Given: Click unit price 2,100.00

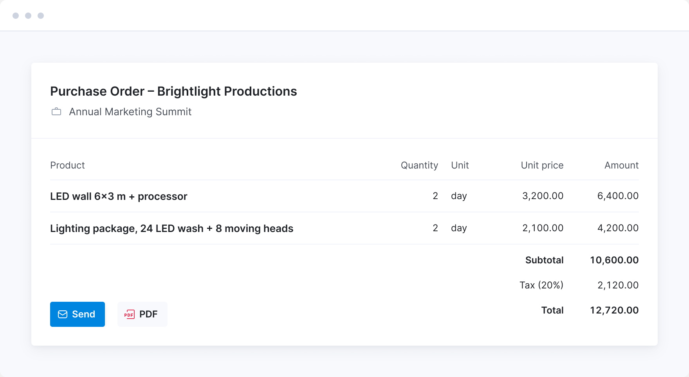Looking at the screenshot, I should point(543,228).
